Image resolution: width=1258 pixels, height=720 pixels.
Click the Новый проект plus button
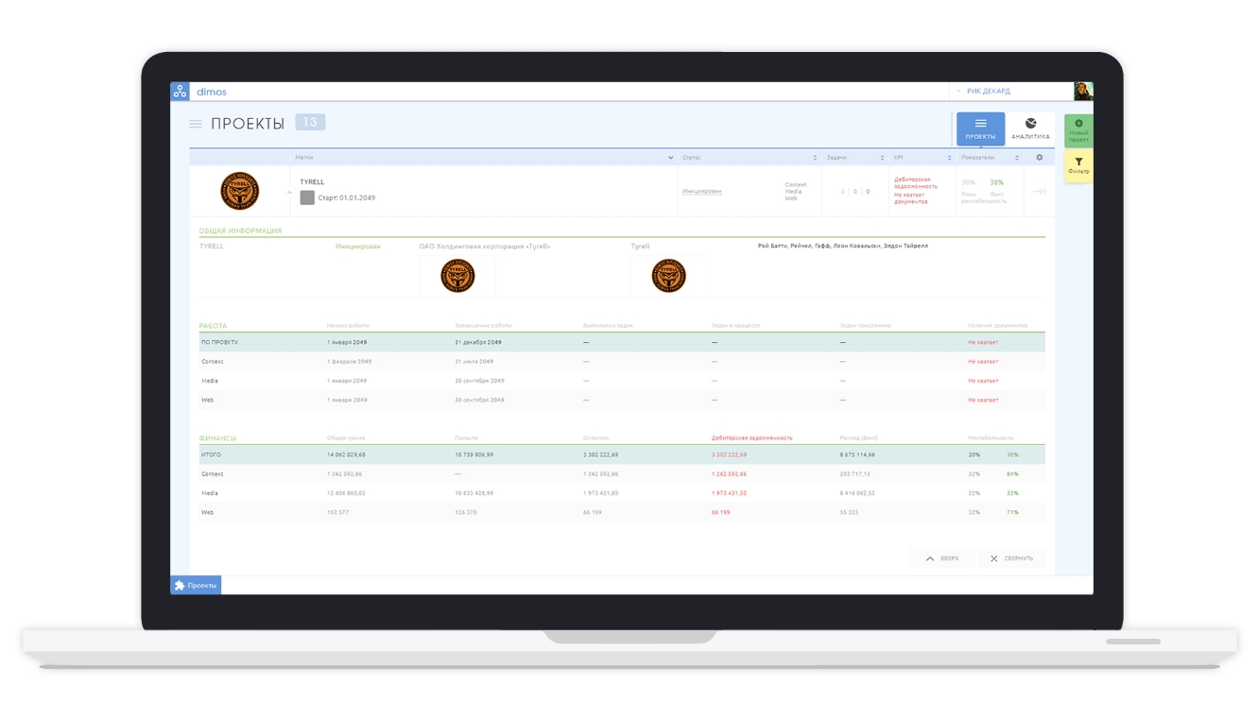tap(1078, 130)
